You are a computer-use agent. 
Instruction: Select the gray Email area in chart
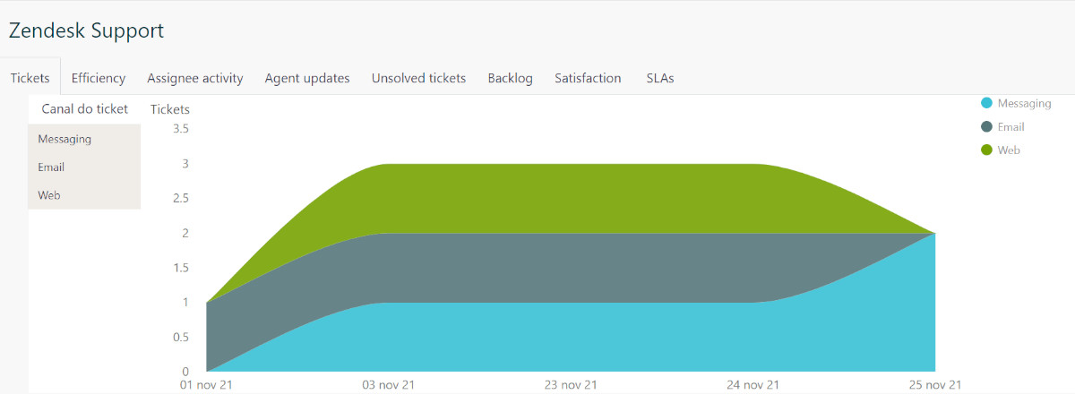pos(571,267)
